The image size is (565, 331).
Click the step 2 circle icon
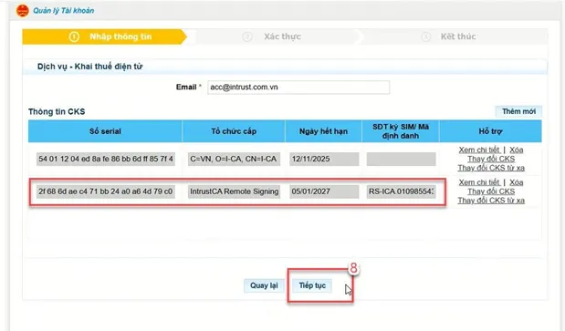247,36
